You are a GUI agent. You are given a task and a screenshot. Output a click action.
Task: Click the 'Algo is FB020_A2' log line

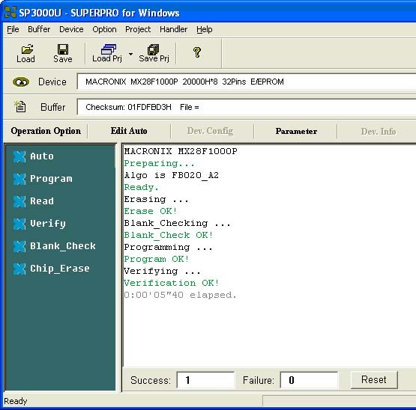tap(172, 175)
